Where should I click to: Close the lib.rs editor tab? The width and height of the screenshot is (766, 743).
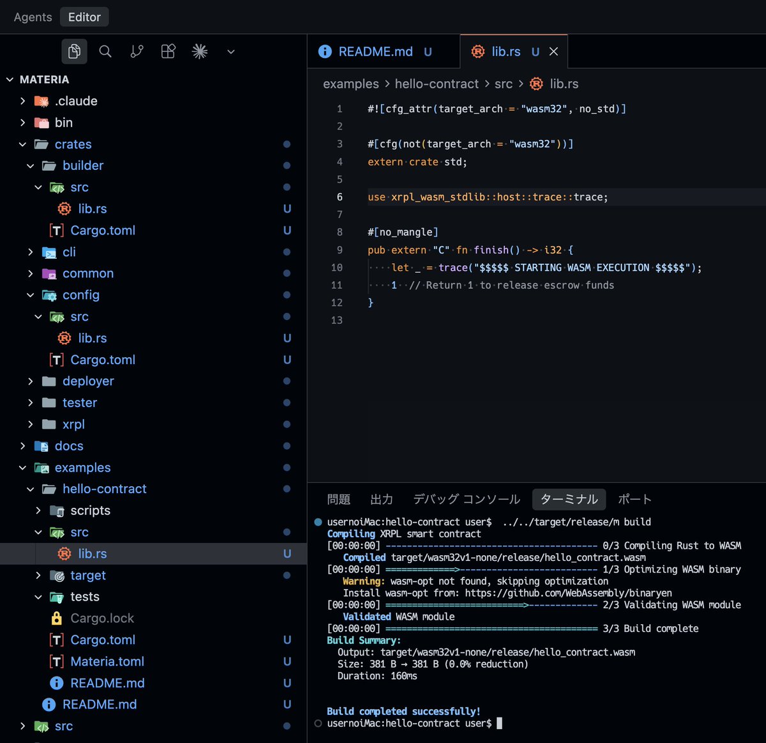click(x=553, y=52)
